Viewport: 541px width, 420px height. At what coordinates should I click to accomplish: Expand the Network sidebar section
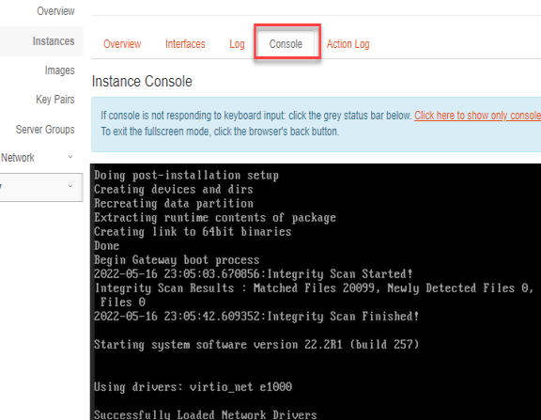pos(18,158)
